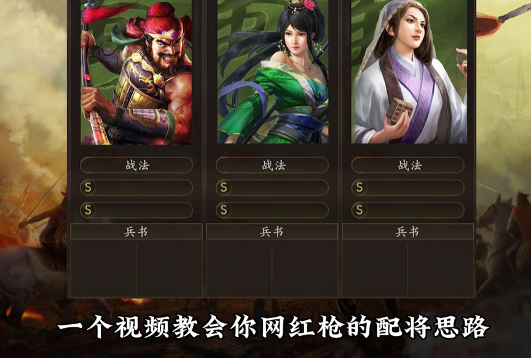The width and height of the screenshot is (531, 358).
Task: Click the 战法 header under the green-robed lady
Action: (x=272, y=165)
